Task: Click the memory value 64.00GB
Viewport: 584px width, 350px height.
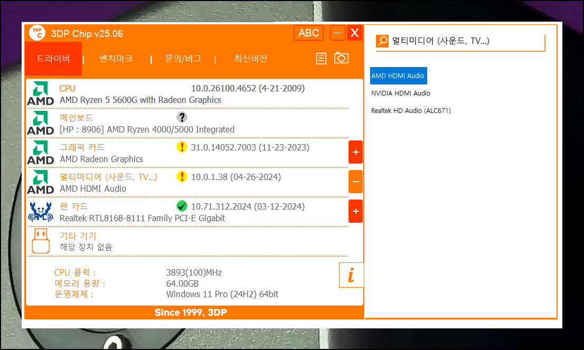Action: (183, 283)
